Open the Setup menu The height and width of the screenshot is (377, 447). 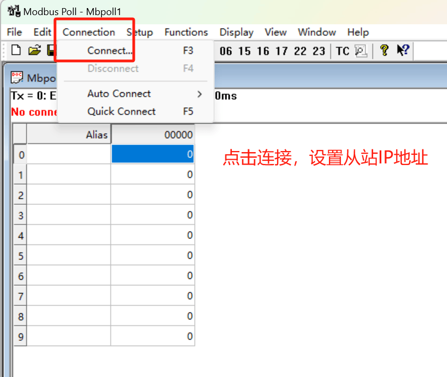[x=140, y=32]
